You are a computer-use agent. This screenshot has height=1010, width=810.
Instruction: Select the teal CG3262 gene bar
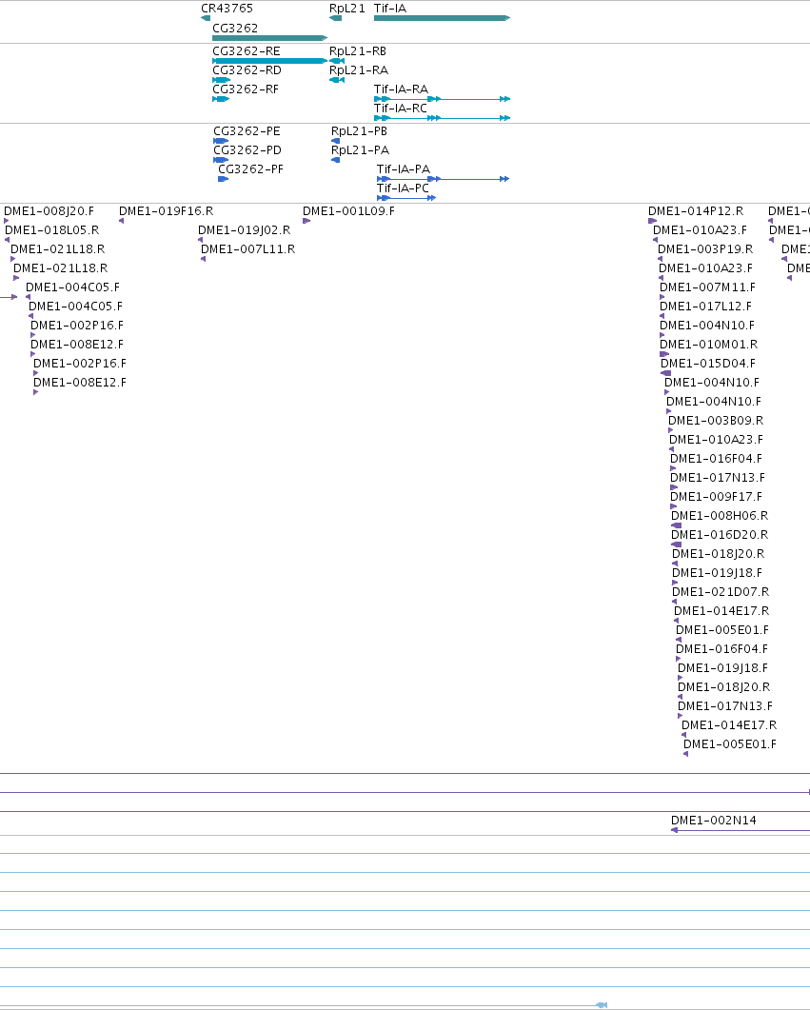pyautogui.click(x=269, y=38)
